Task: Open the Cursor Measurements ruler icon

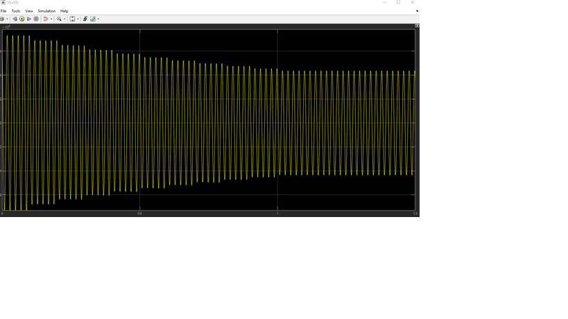Action: point(93,19)
